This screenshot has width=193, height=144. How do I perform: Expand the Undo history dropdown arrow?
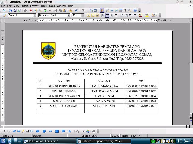tap(80, 10)
